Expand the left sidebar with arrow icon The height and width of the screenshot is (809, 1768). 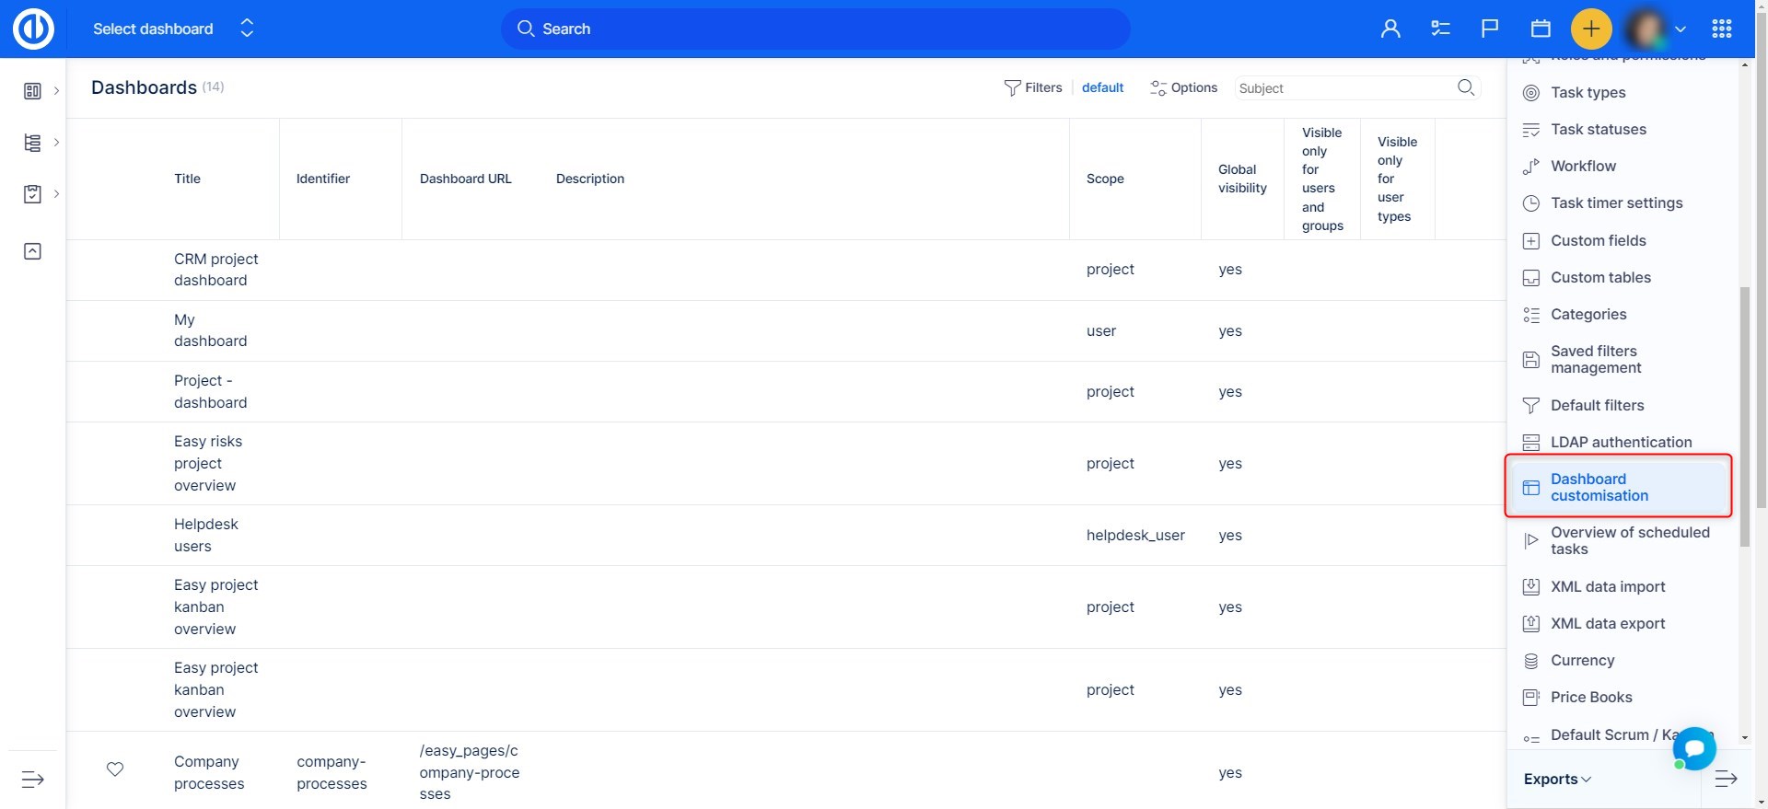[x=32, y=780]
